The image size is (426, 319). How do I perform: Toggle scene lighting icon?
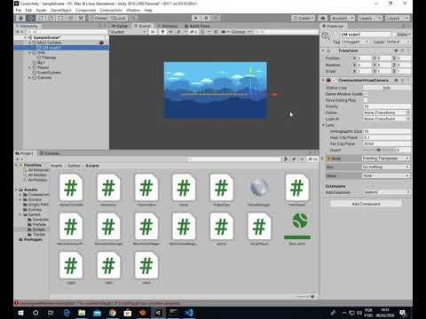[162, 32]
